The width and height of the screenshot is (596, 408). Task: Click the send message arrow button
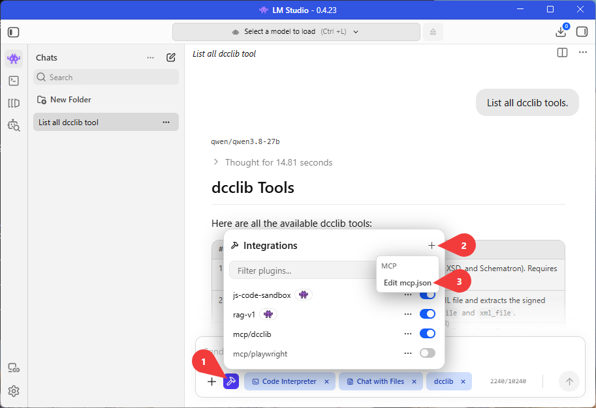[569, 381]
